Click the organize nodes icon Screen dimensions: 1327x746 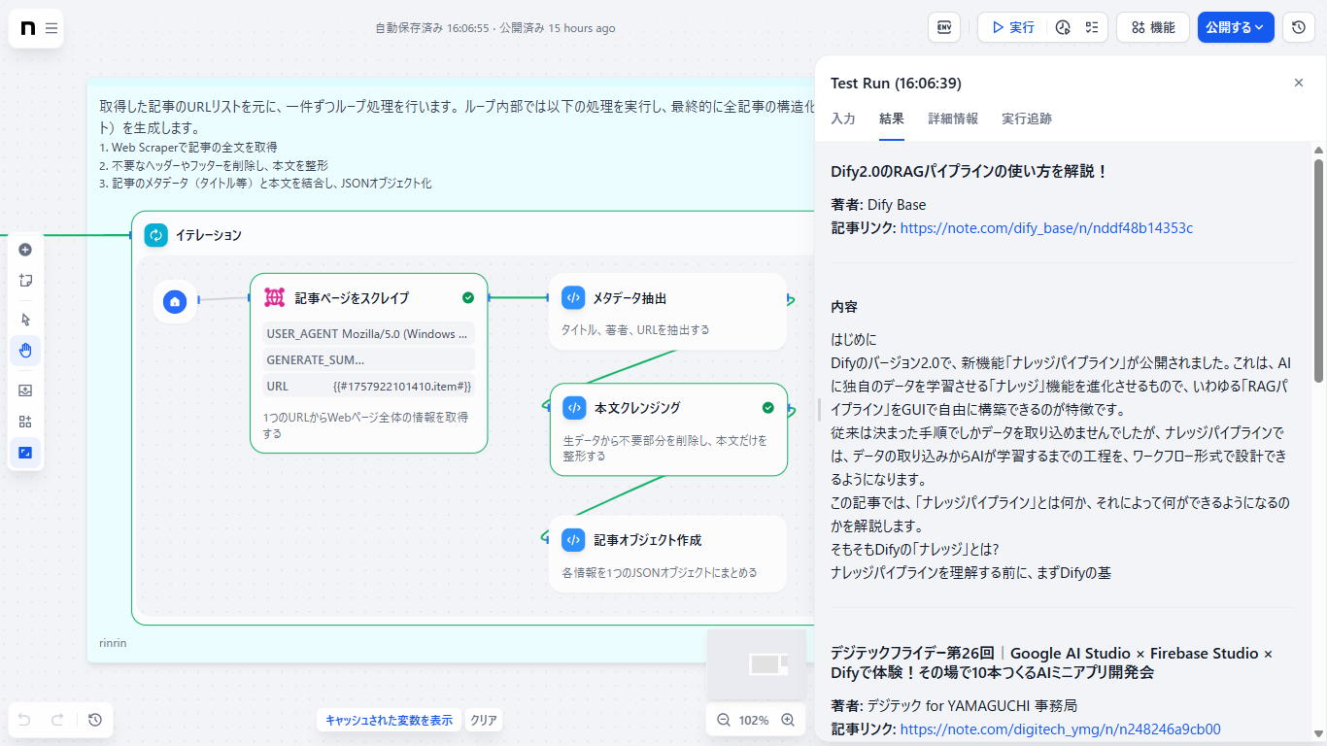click(x=25, y=422)
